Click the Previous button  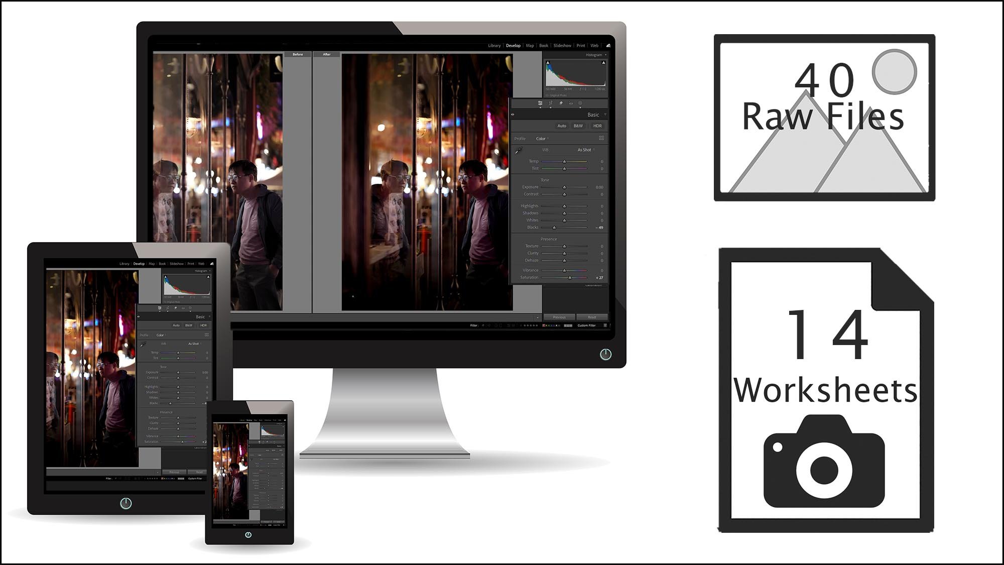(x=559, y=317)
